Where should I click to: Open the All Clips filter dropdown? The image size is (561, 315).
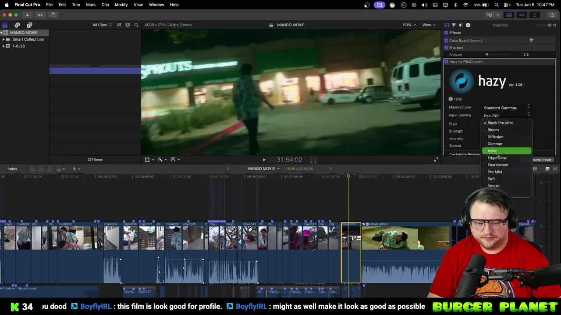point(102,25)
